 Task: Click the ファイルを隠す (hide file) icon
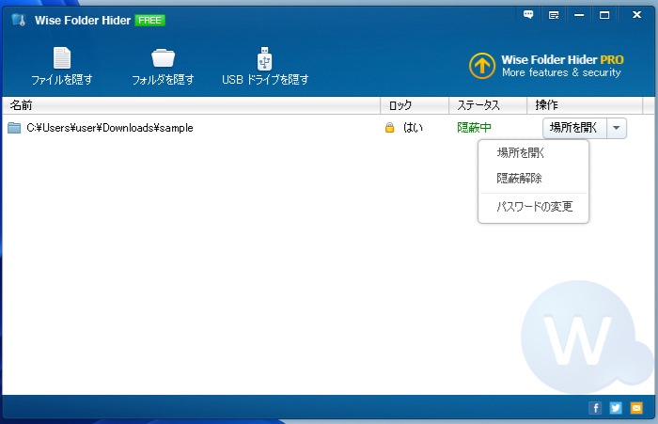pyautogui.click(x=62, y=58)
